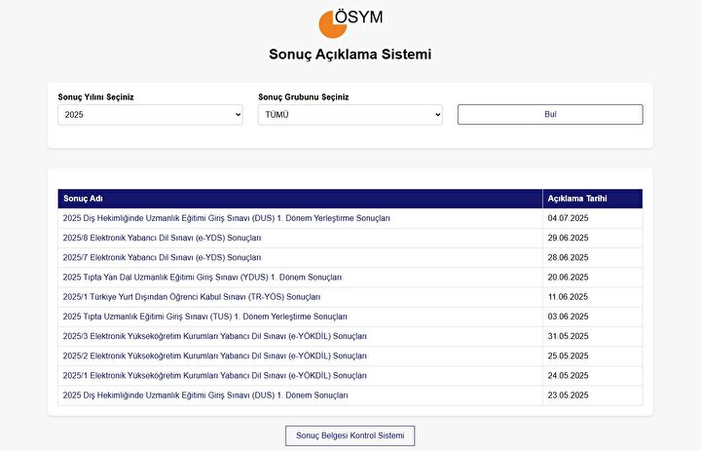Select the date 20.06.2025
Image resolution: width=701 pixels, height=451 pixels.
pyautogui.click(x=568, y=278)
